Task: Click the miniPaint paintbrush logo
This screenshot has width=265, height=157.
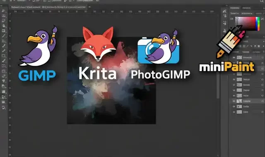Action: click(x=231, y=42)
